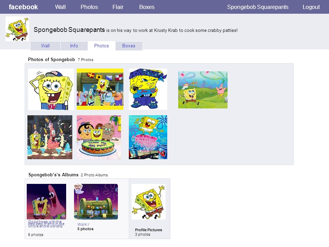The width and height of the screenshot is (329, 247).
Task: Click 5 photos under the Goodtimes album
Action: [36, 235]
